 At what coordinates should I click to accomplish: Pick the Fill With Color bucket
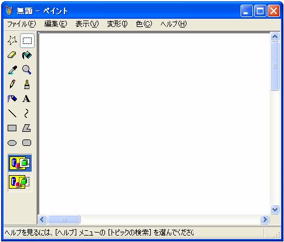pos(27,55)
